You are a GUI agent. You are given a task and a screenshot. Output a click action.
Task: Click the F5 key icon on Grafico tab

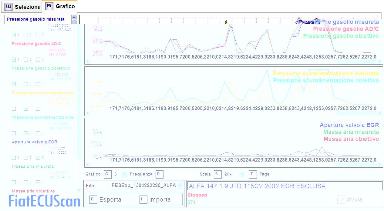[50, 6]
